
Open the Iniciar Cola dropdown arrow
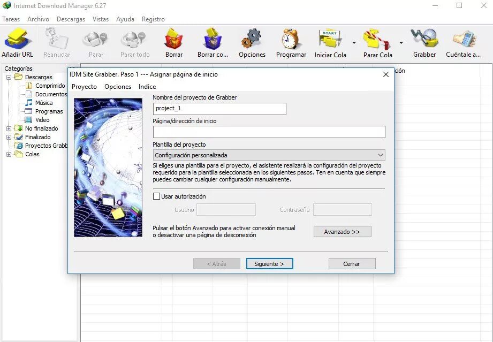pos(354,42)
